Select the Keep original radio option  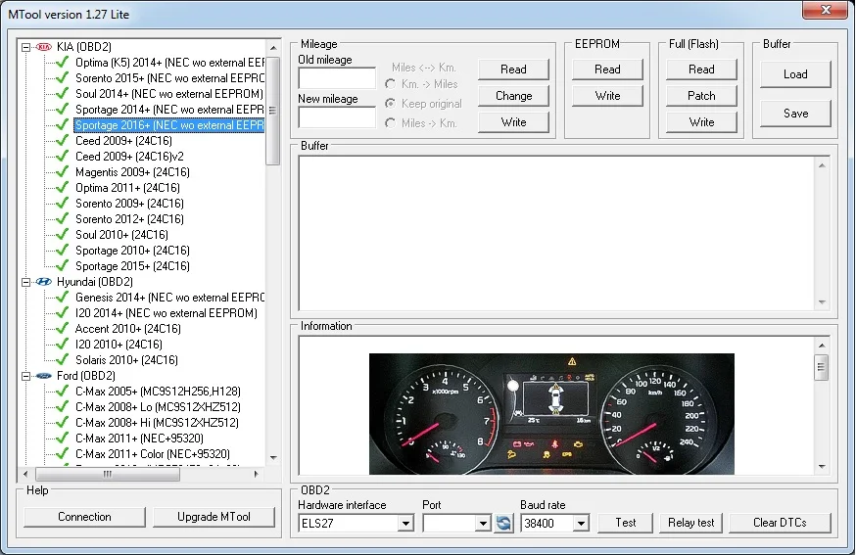pos(392,104)
